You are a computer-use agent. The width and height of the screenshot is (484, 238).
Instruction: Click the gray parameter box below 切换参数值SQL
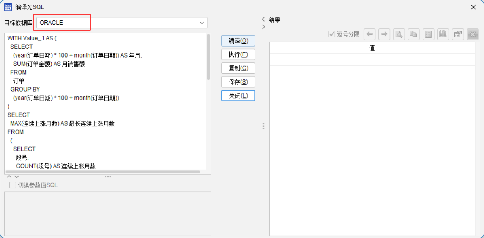coord(107,214)
